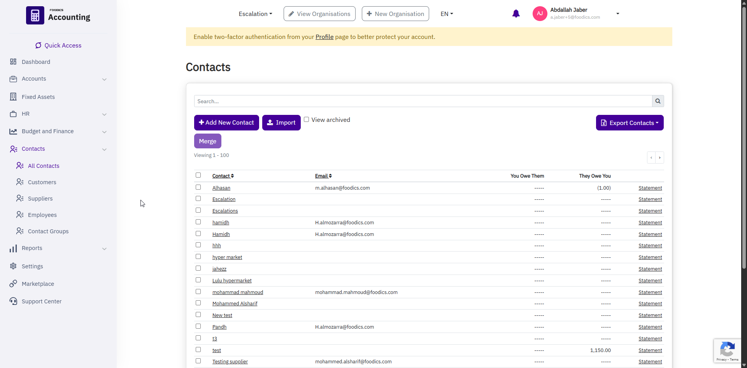The width and height of the screenshot is (747, 368).
Task: Tick the checkbox for Alhasan contact
Action: click(x=198, y=187)
